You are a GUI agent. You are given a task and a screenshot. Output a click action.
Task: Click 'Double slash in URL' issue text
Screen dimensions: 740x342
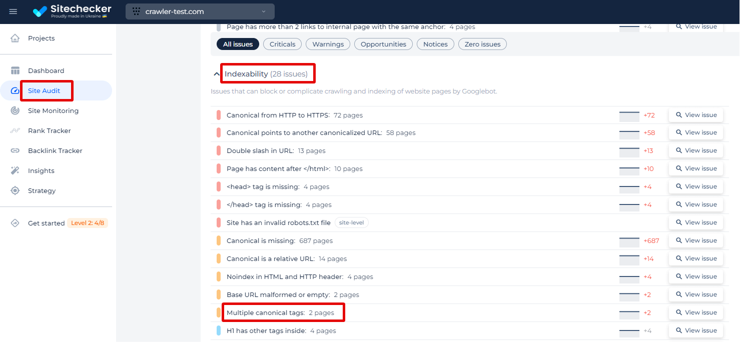(260, 150)
